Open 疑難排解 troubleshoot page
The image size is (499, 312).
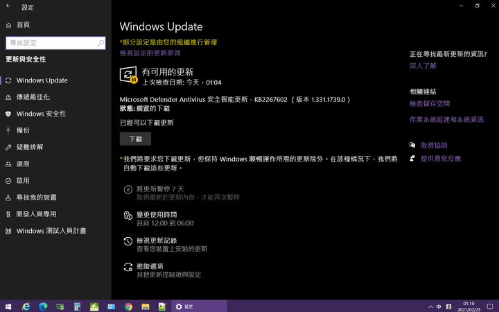(30, 147)
